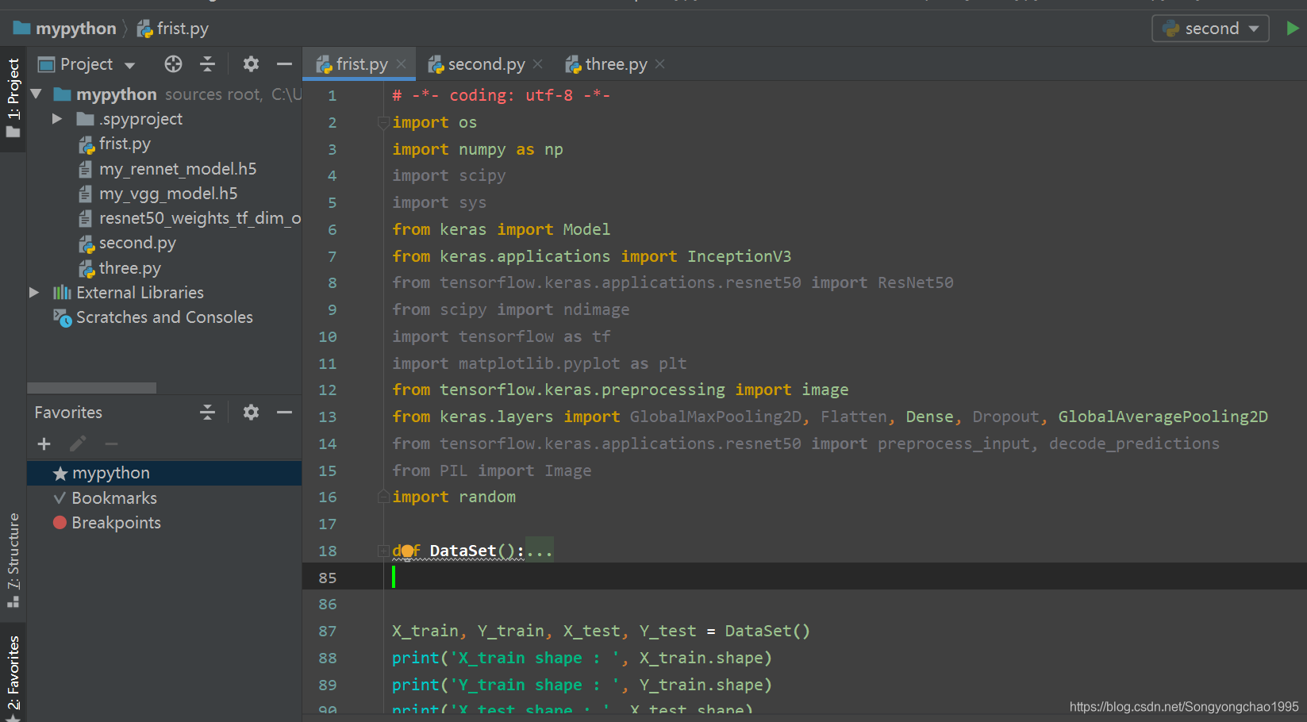Screen dimensions: 1307x722
Task: Click the remove favorites minus icon
Action: pos(111,444)
